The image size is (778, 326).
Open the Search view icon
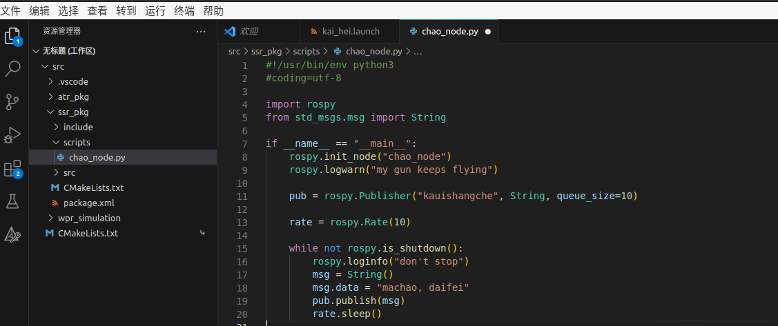[x=13, y=69]
